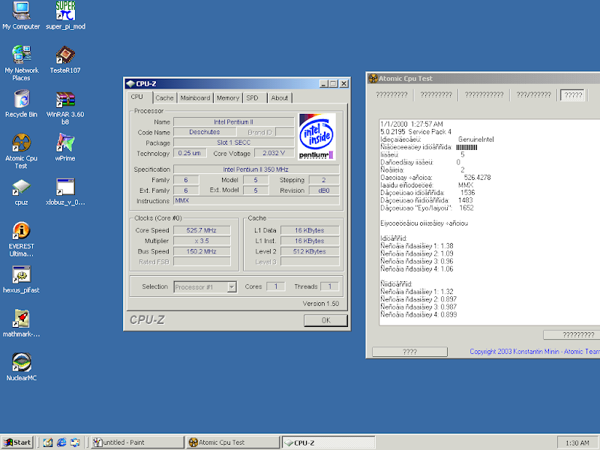The image size is (600, 450).
Task: Open the Windows Start menu
Action: [x=17, y=442]
